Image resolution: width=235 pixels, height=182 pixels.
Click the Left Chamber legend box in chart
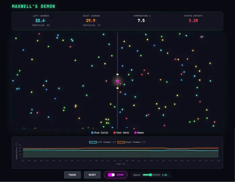[x=93, y=142]
